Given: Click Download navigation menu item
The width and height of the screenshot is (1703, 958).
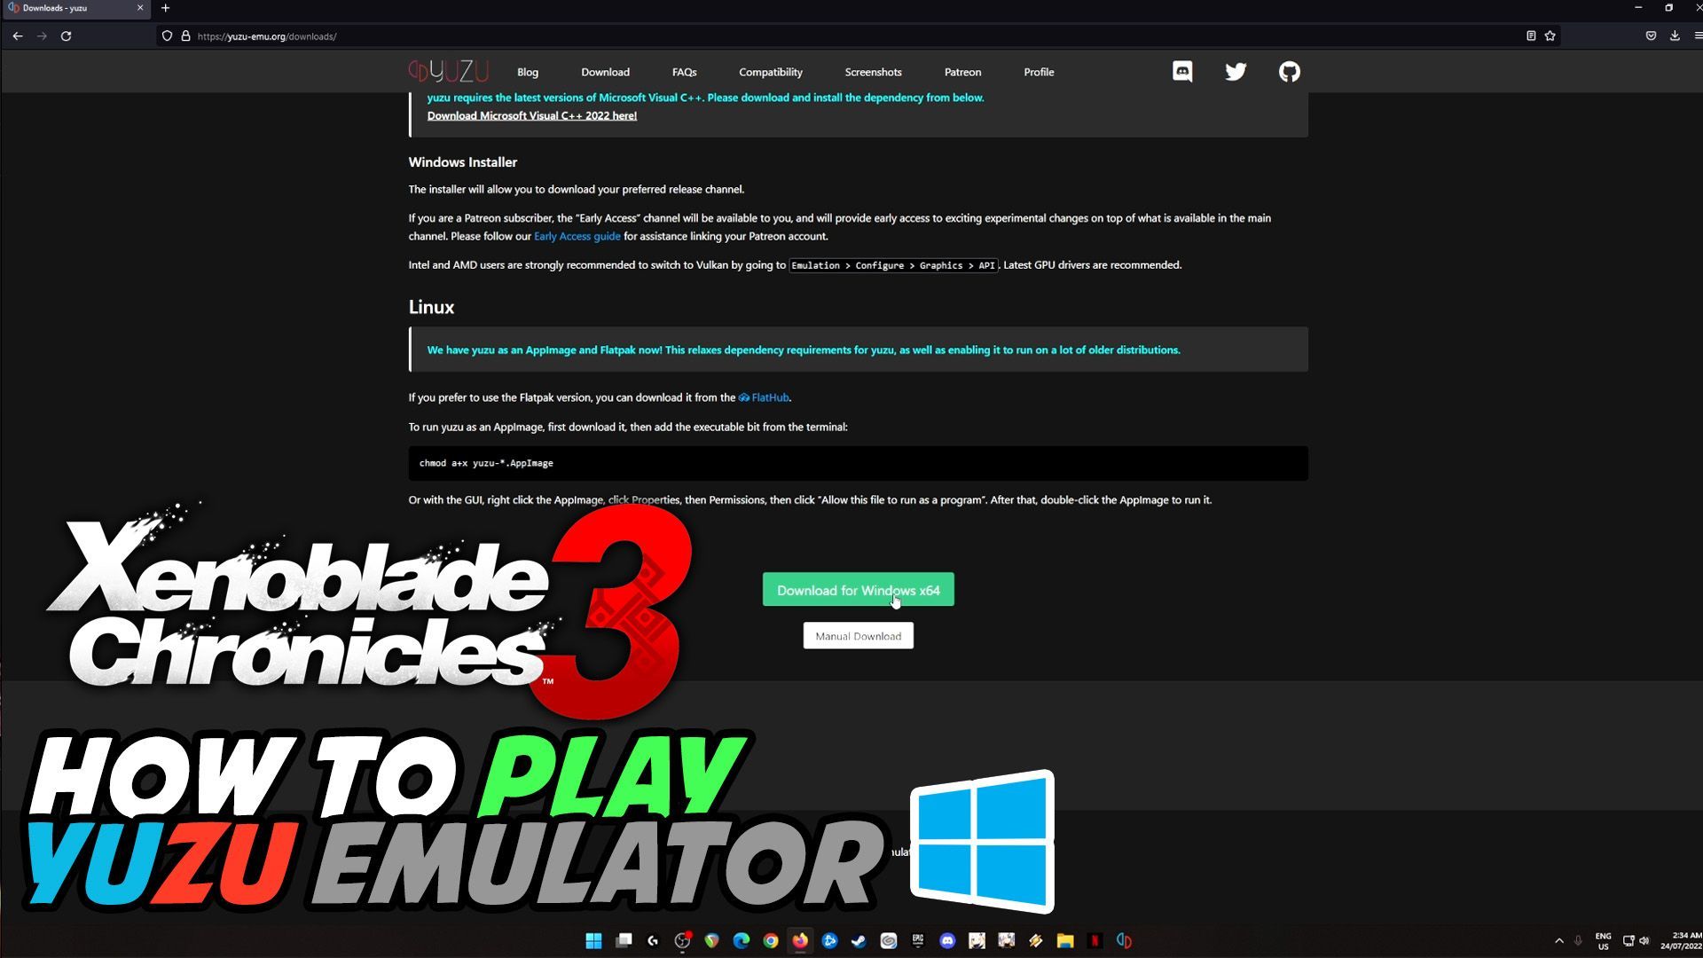Looking at the screenshot, I should (606, 71).
